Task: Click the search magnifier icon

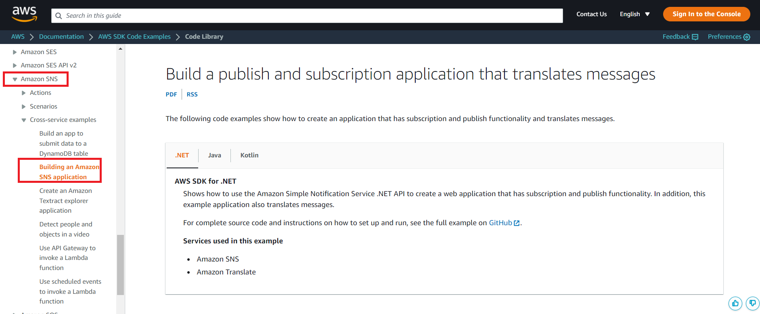Action: pos(59,16)
